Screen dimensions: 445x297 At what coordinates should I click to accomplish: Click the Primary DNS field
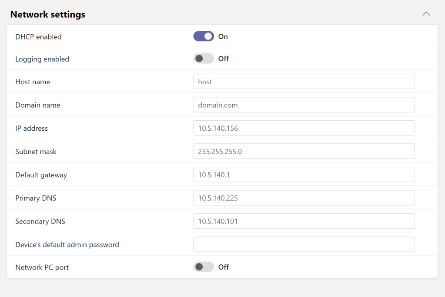(304, 198)
